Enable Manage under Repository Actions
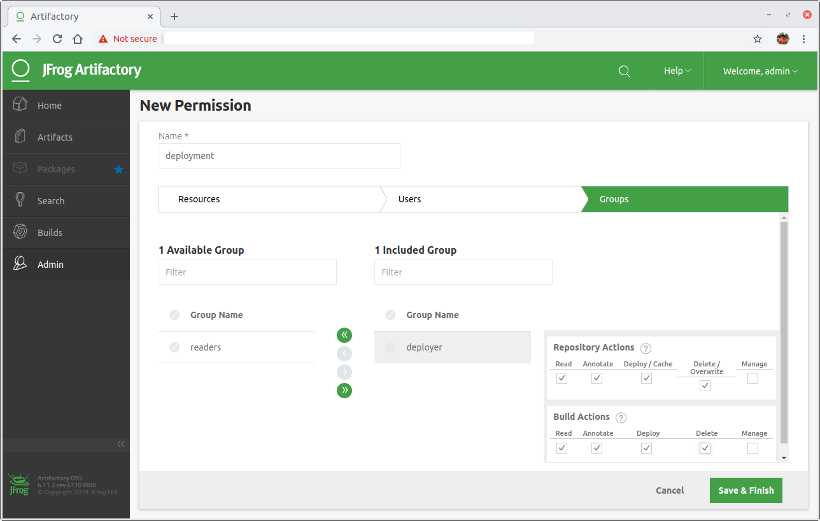820x521 pixels. (753, 378)
